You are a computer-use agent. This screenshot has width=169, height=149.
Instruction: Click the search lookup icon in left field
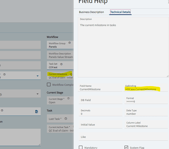pos(36,111)
